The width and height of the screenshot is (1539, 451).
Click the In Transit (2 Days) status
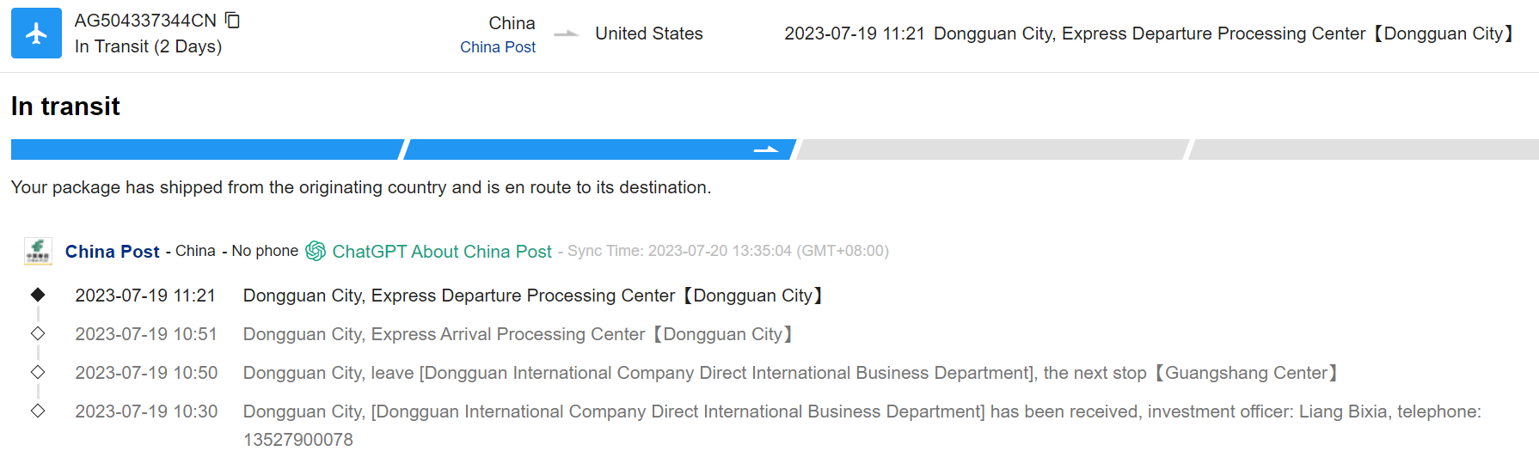[148, 46]
